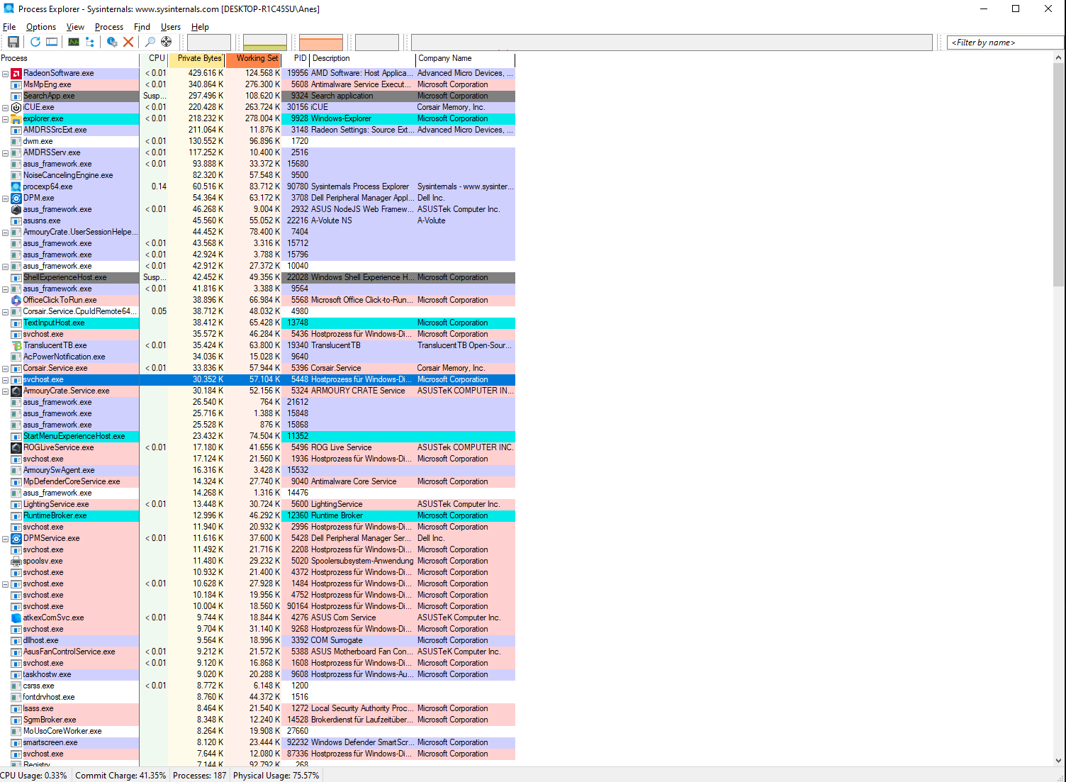Collapse the iCUE.exe tree node
Screen dimensions: 1066x782
click(x=5, y=108)
